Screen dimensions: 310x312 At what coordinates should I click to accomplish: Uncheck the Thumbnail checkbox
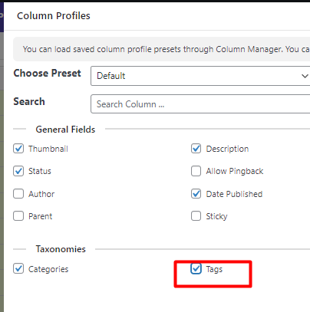point(18,149)
